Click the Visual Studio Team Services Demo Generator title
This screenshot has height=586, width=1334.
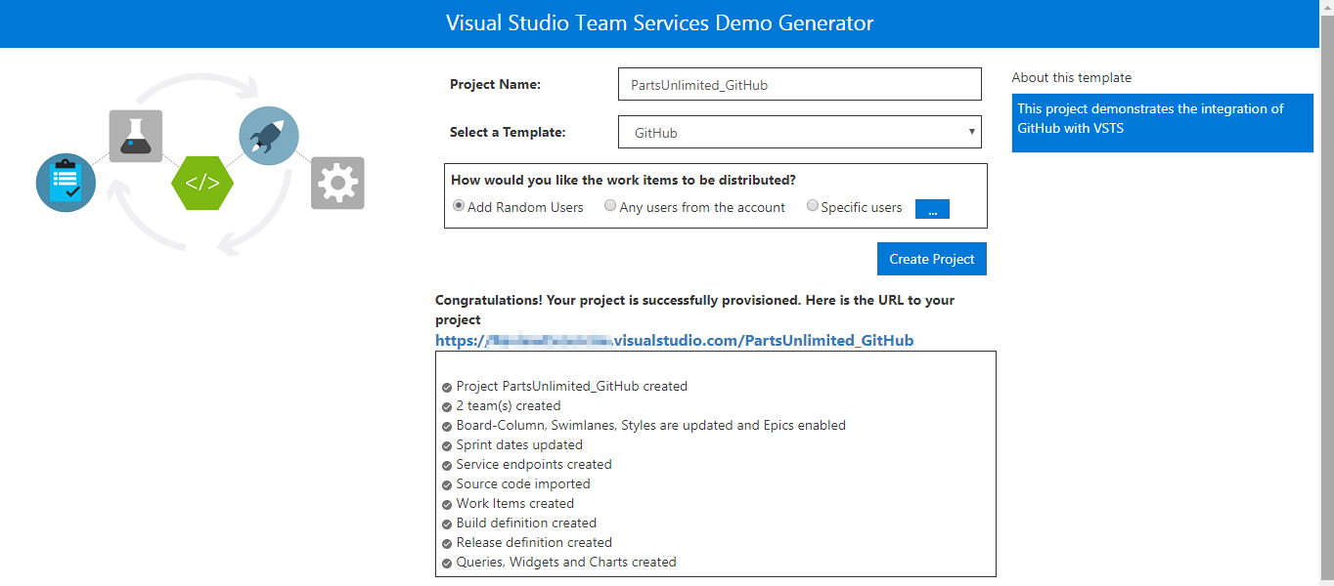click(x=660, y=22)
